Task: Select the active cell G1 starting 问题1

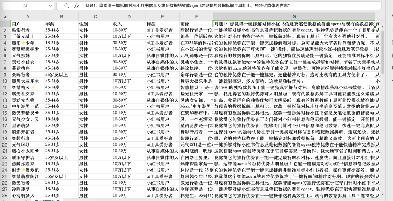Action: point(294,24)
